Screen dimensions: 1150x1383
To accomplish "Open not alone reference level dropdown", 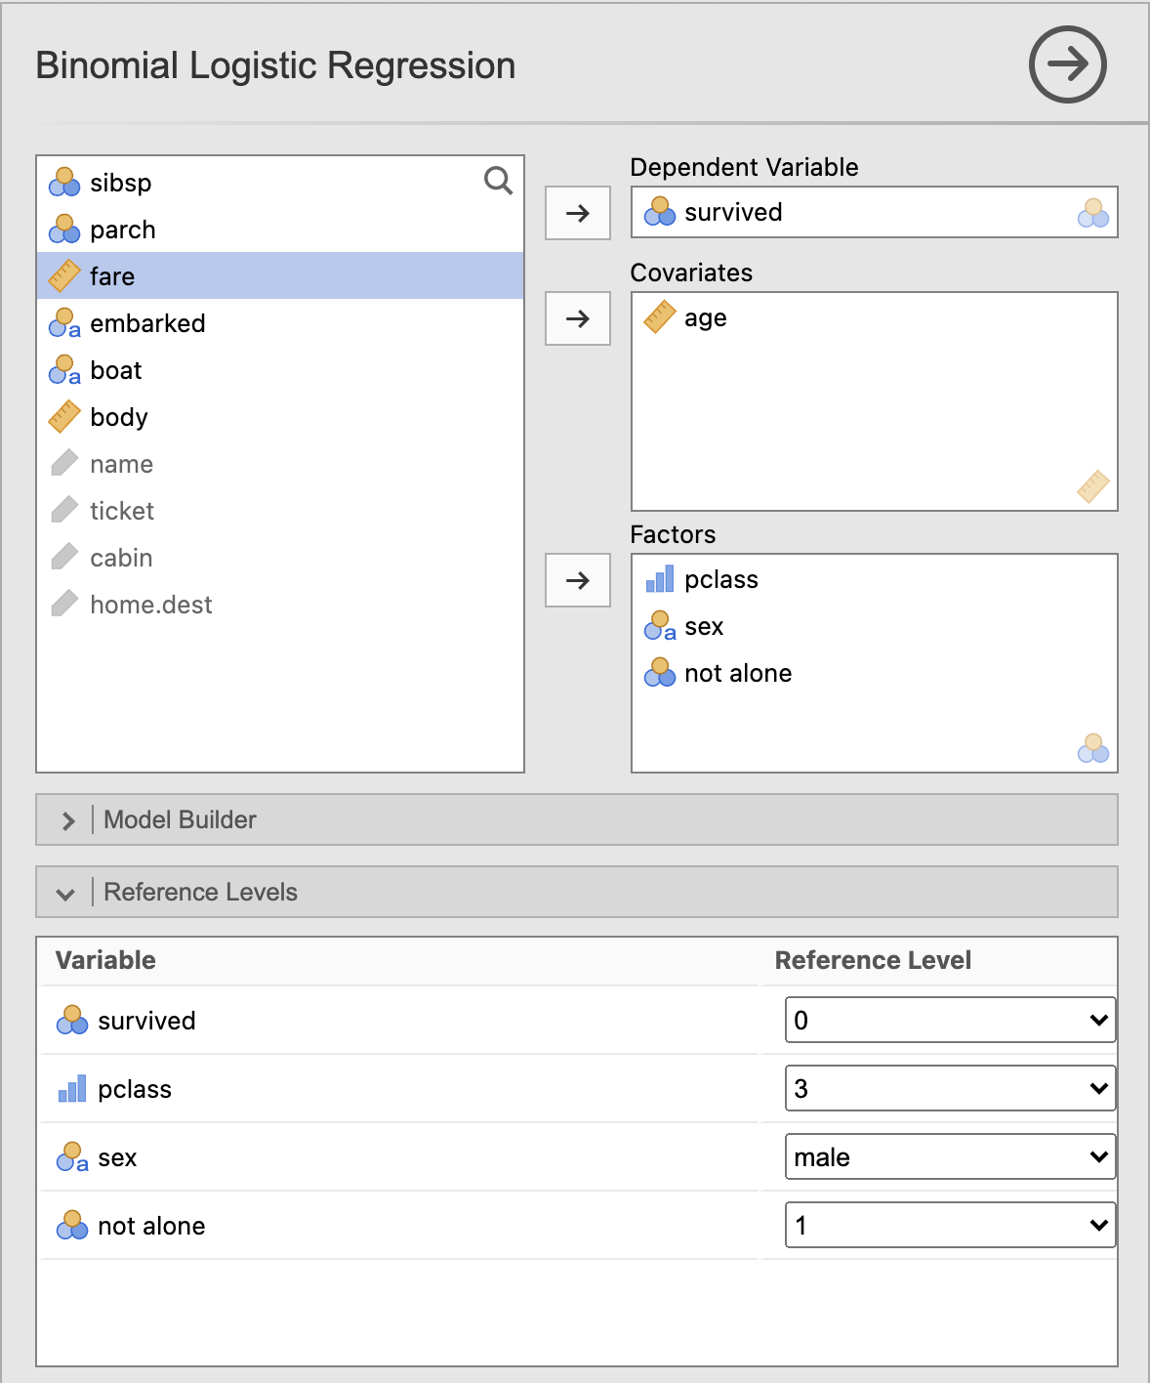I will pyautogui.click(x=950, y=1225).
